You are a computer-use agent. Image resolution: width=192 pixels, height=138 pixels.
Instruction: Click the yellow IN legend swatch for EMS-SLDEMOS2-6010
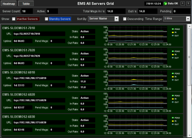[173, 77]
